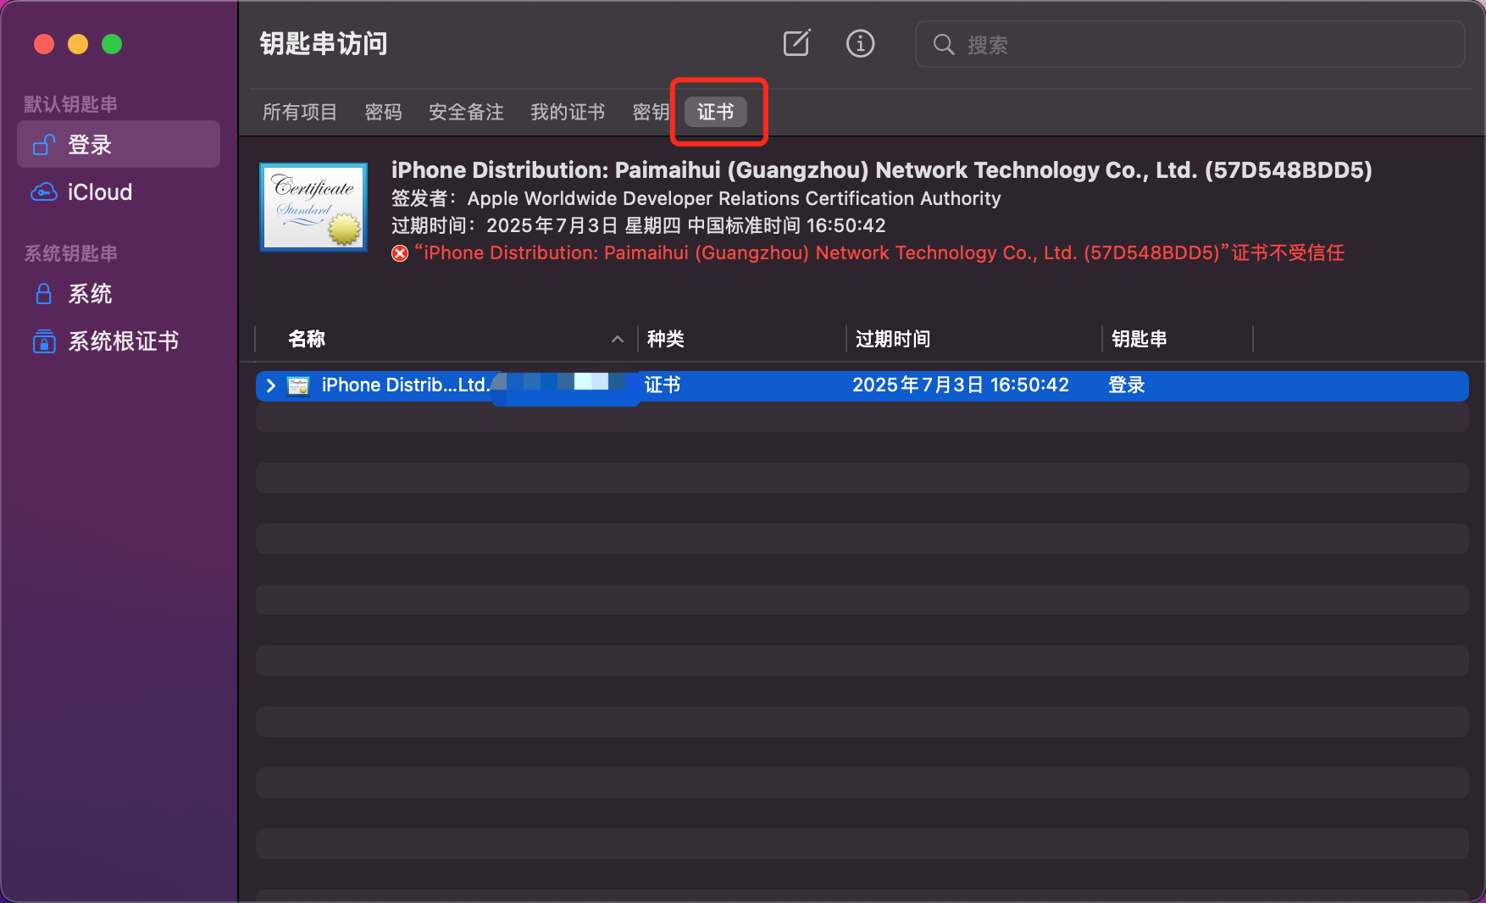Click the 登录 keychain cell in the row
1486x903 pixels.
coord(1127,385)
